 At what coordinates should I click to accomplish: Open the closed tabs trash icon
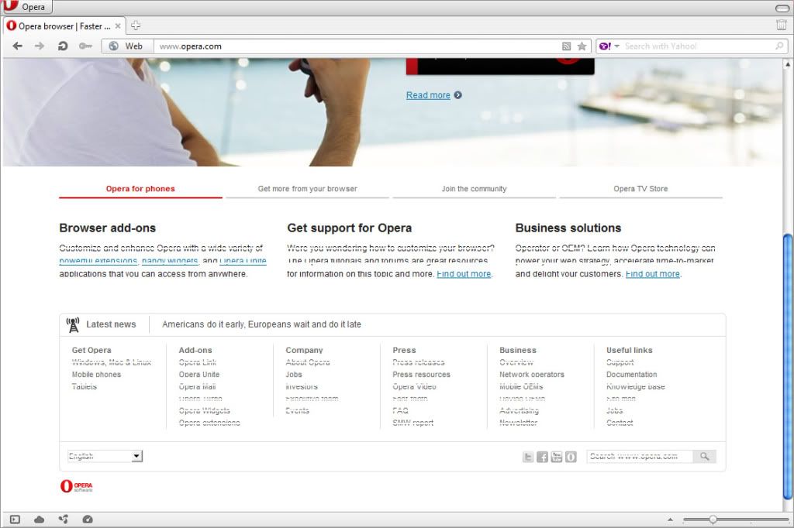(x=781, y=26)
